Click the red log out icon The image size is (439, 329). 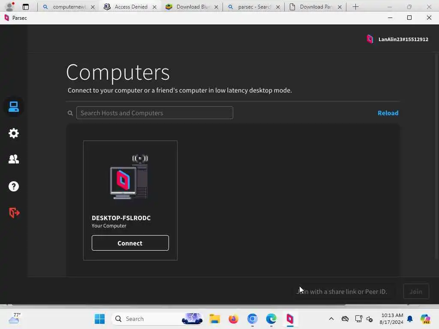point(14,212)
